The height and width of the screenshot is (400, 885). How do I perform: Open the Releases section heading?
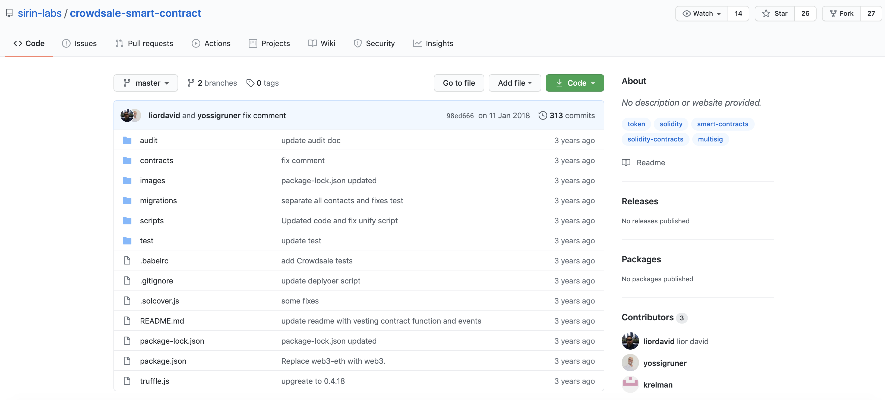(640, 201)
